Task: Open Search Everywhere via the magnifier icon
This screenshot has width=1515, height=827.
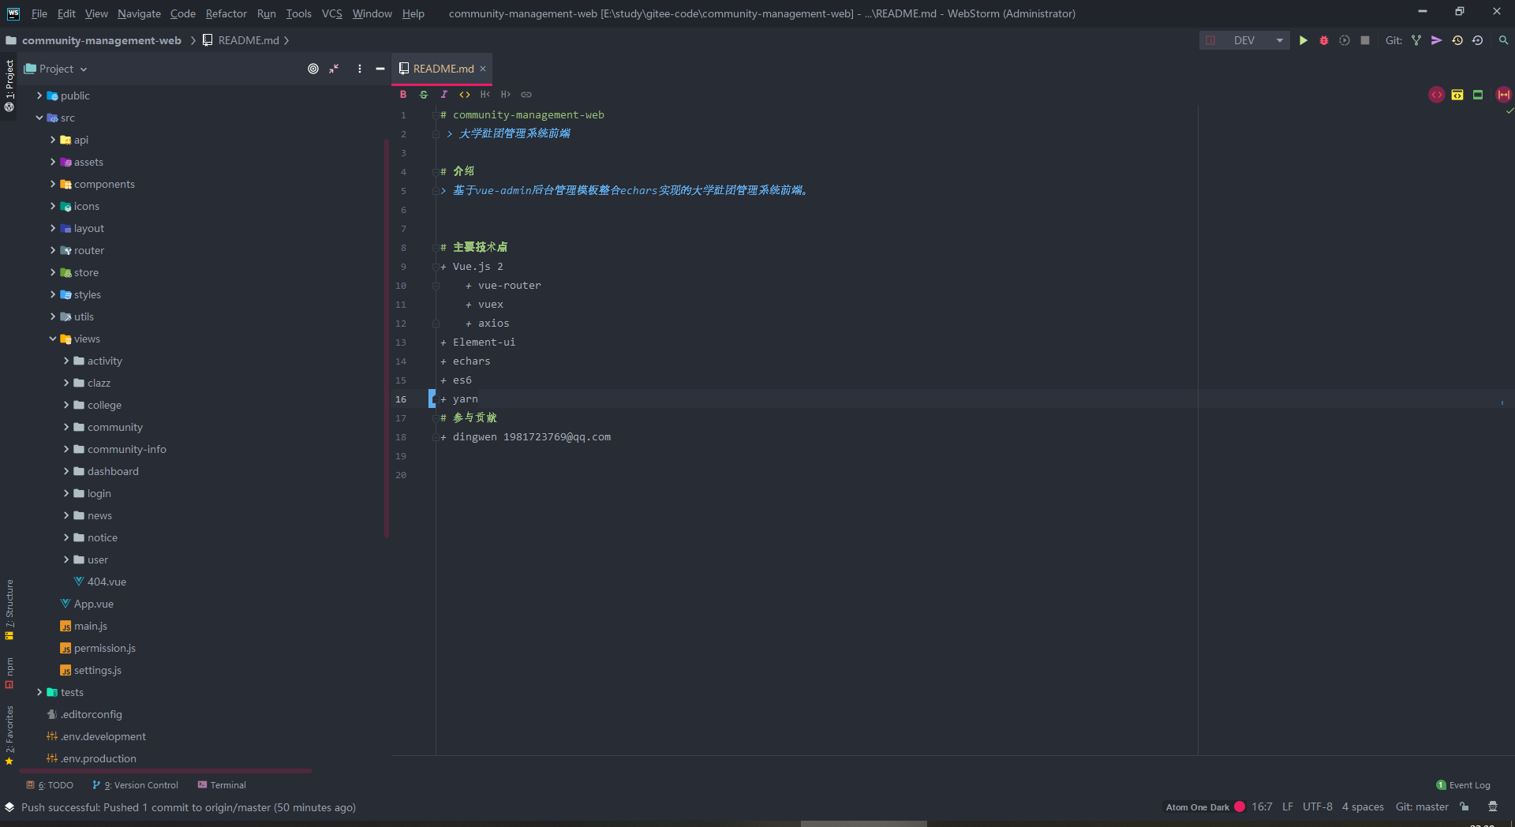Action: (x=1504, y=40)
